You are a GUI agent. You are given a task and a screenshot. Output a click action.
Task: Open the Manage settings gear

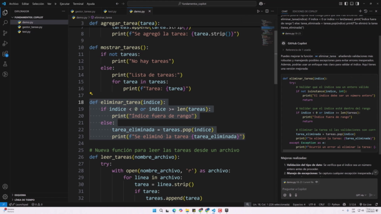point(5,197)
